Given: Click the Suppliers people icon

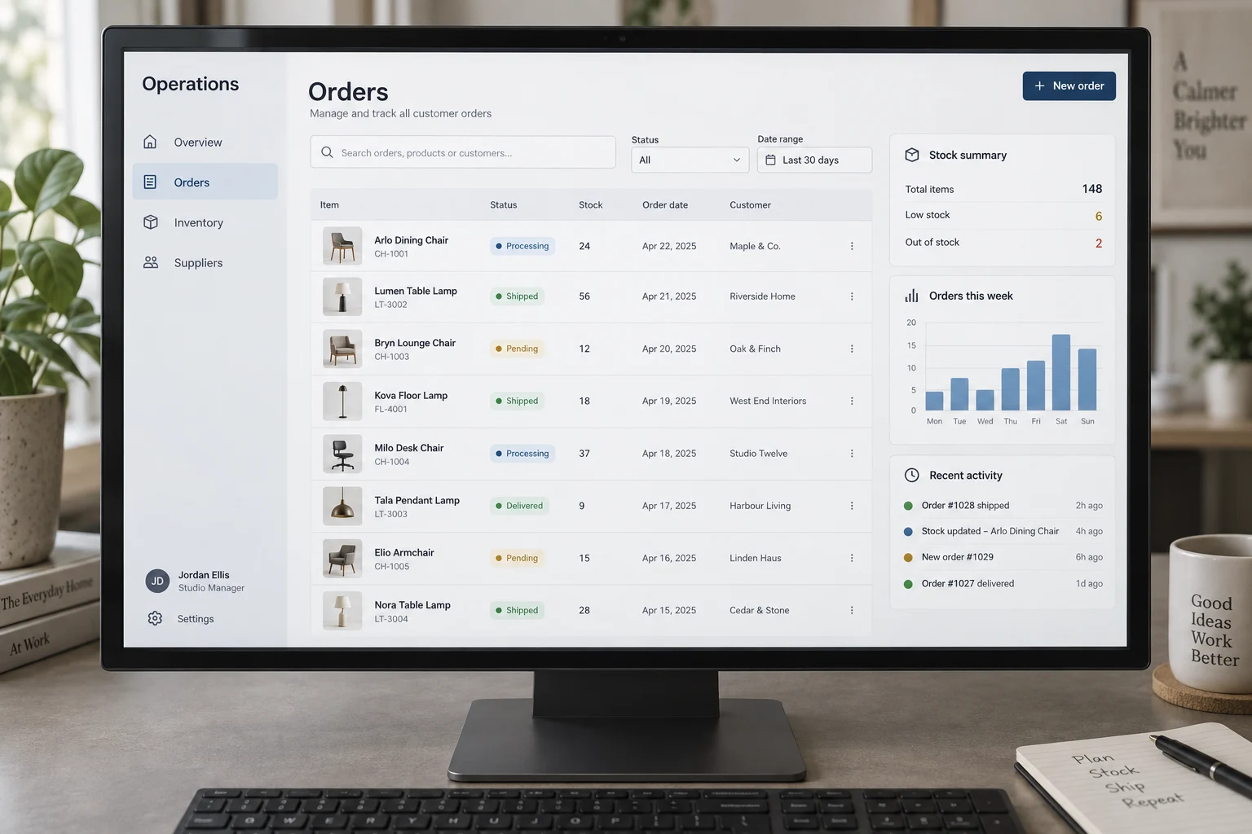Looking at the screenshot, I should [x=151, y=262].
